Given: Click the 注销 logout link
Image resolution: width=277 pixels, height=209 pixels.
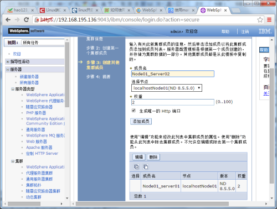Looking at the screenshot, I should [x=245, y=32].
